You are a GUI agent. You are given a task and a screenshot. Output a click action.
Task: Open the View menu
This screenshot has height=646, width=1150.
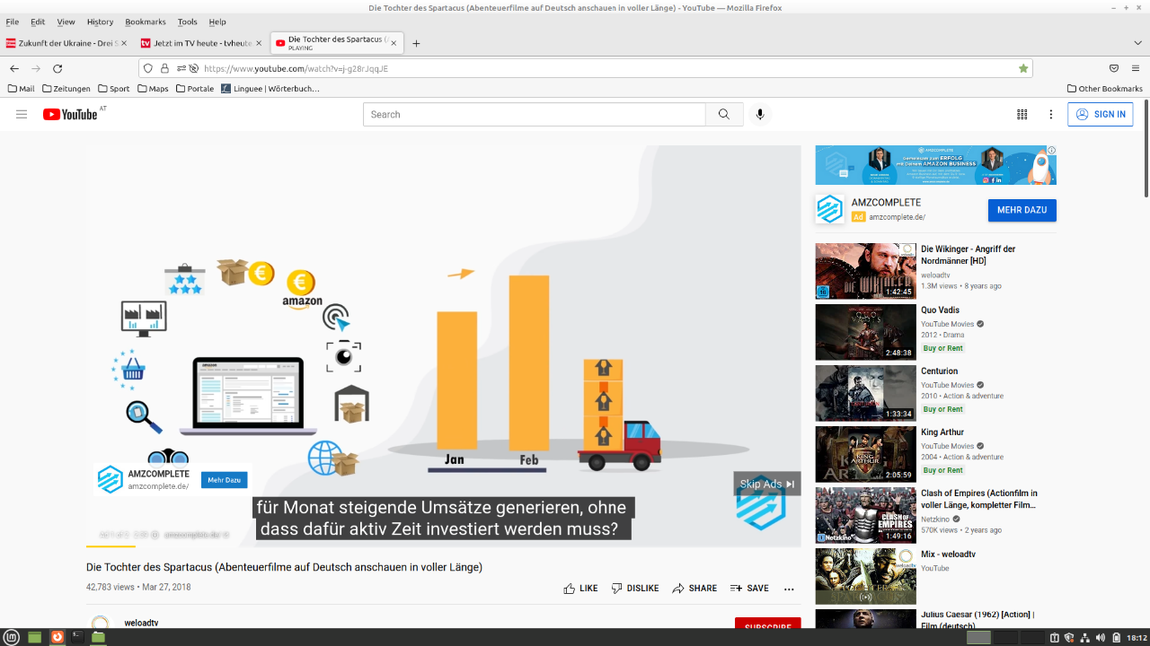[66, 22]
